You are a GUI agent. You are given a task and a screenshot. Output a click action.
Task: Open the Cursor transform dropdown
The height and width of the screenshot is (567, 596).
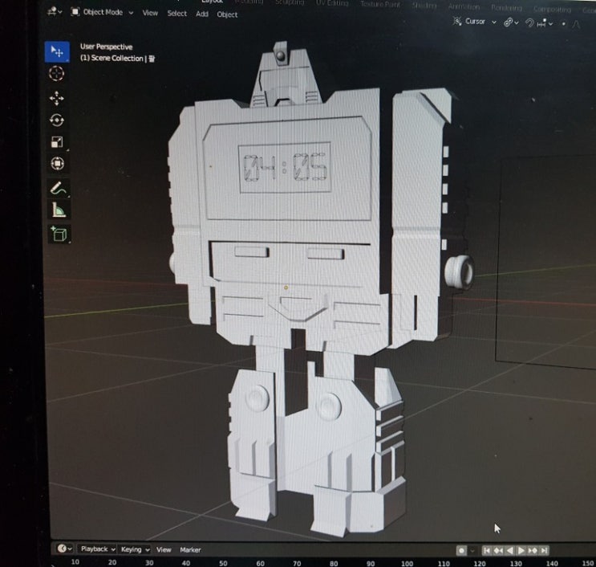point(475,22)
